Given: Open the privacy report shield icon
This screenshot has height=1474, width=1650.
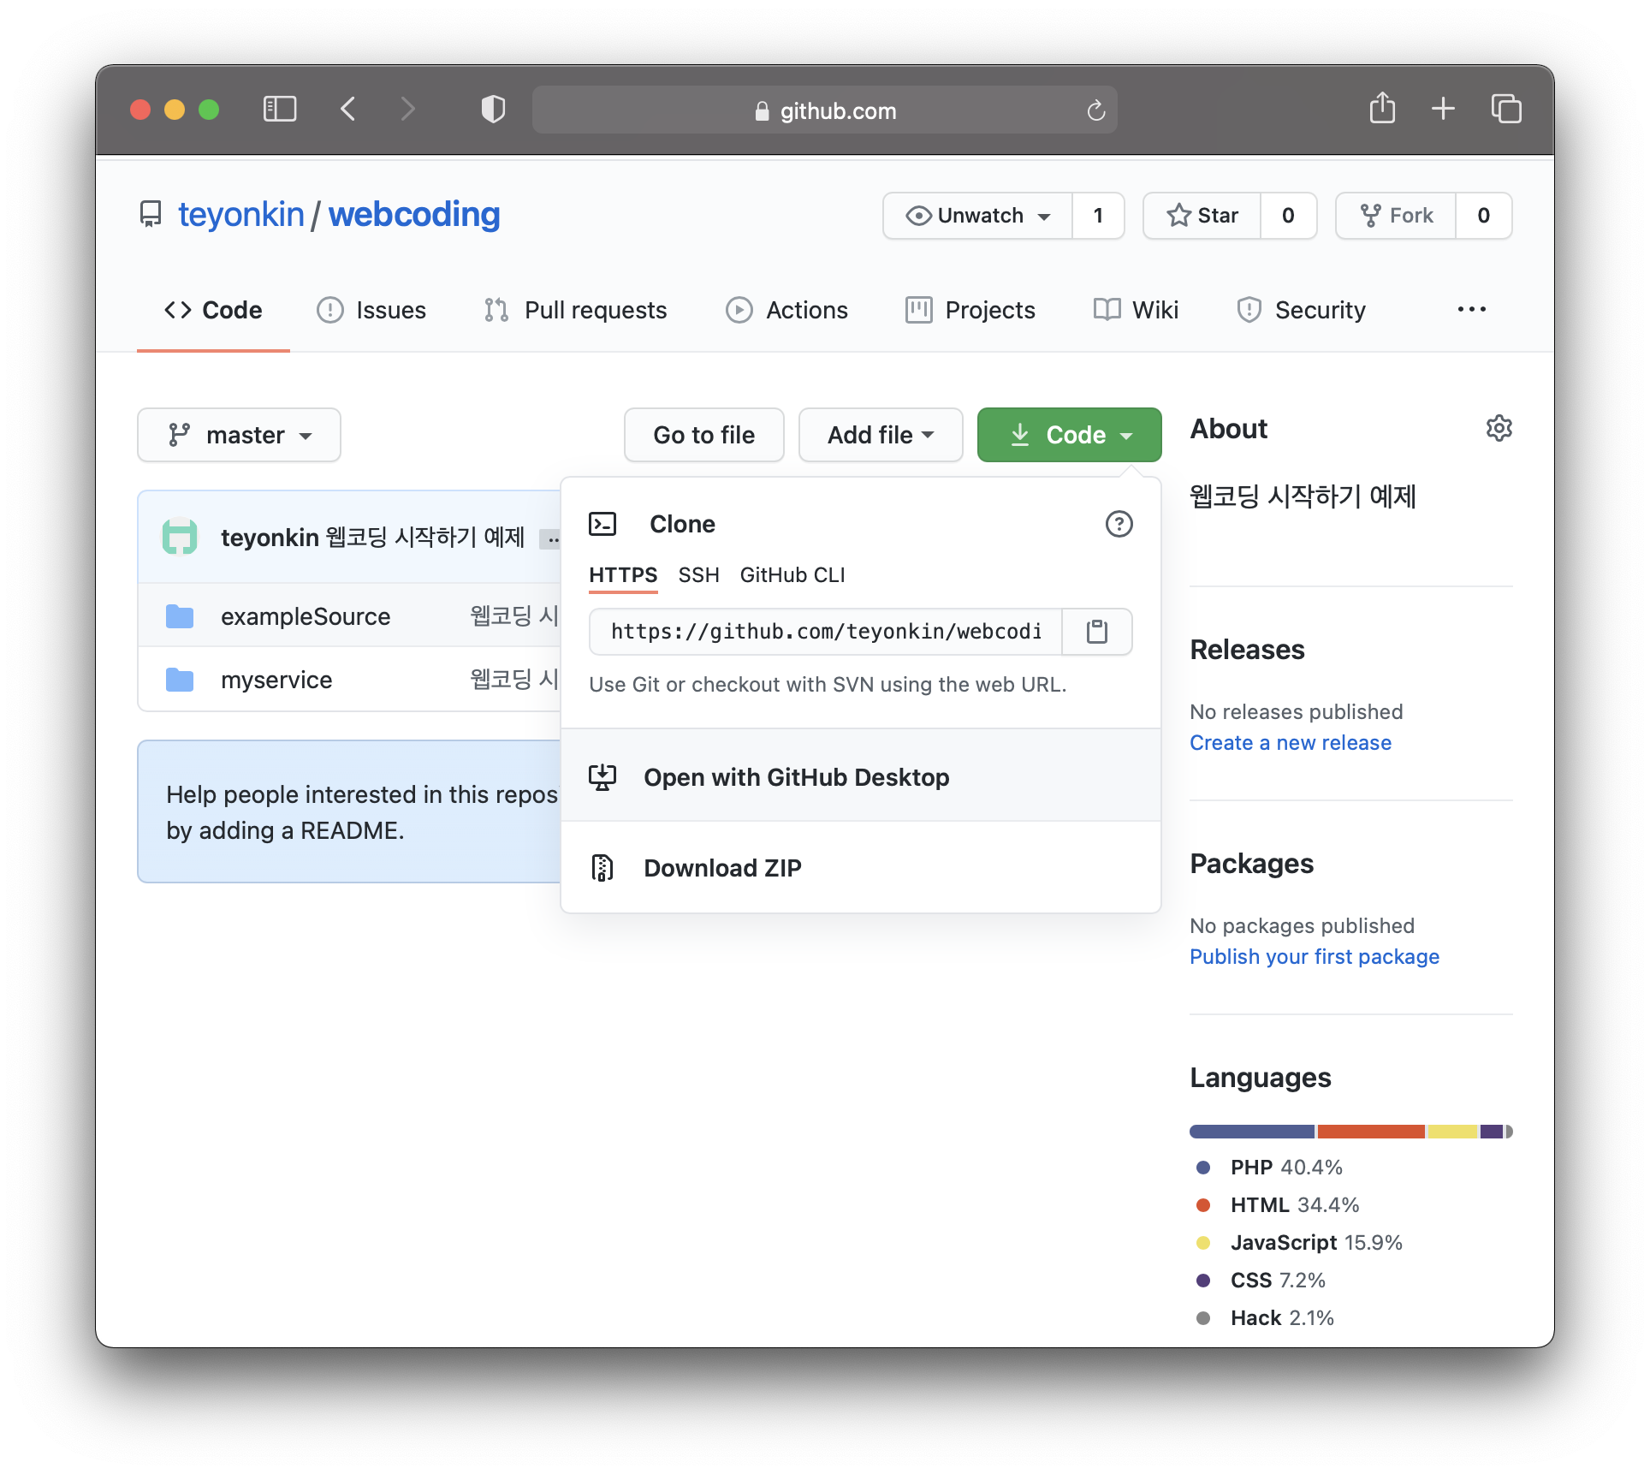Looking at the screenshot, I should pos(494,110).
